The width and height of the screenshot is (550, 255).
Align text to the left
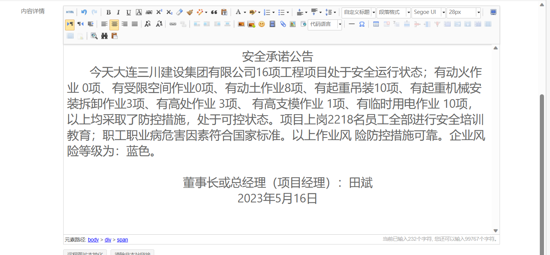coord(104,24)
